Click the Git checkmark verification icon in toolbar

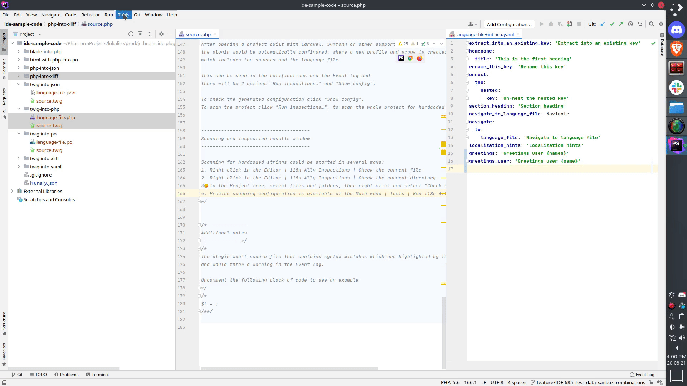pyautogui.click(x=613, y=24)
